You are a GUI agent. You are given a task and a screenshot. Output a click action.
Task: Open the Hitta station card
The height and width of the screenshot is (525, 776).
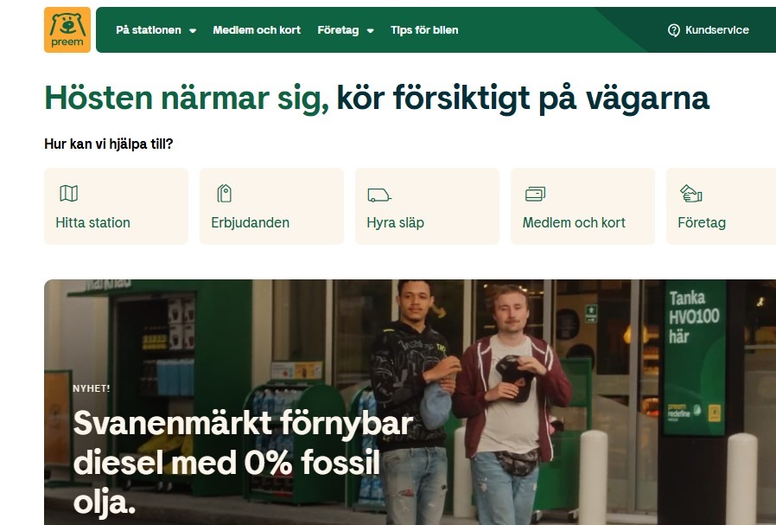pos(117,206)
